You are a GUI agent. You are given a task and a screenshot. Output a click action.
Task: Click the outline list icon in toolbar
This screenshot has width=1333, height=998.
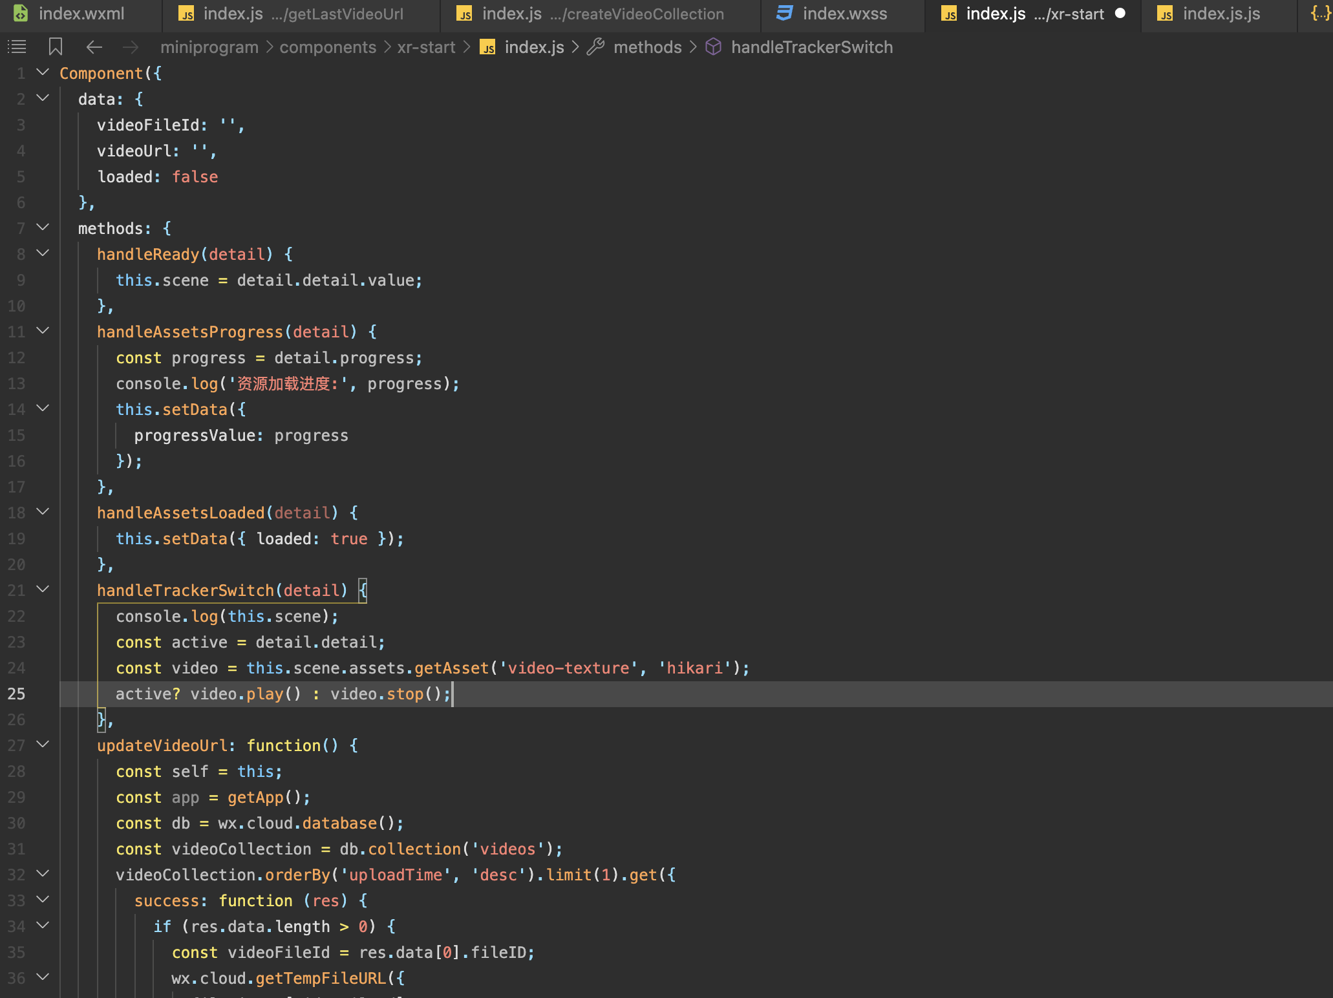[17, 47]
